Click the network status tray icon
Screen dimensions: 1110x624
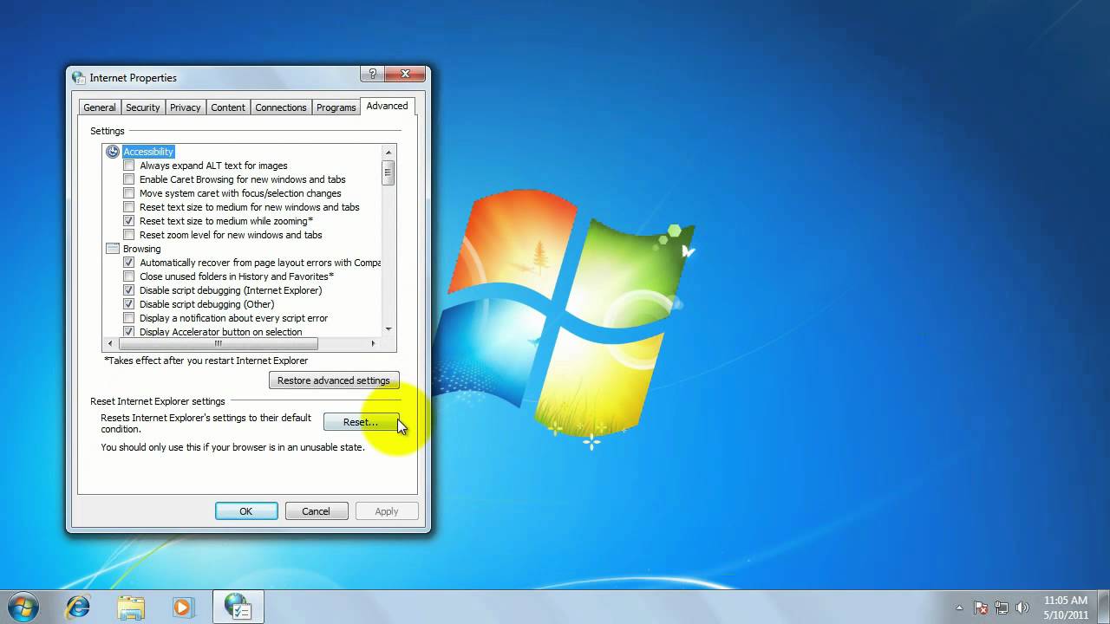pyautogui.click(x=1002, y=608)
